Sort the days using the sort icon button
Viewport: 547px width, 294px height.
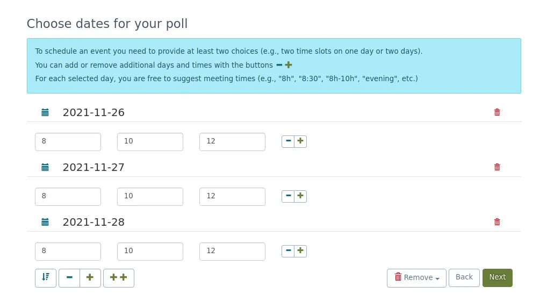[46, 278]
